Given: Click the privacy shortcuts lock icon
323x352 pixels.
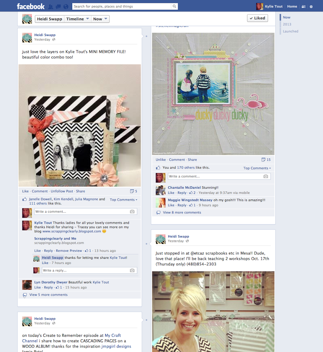Looking at the screenshot, I should click(x=303, y=7).
